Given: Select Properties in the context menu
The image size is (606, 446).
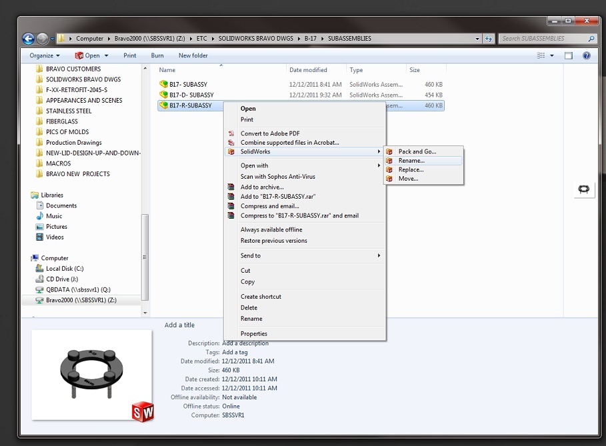Looking at the screenshot, I should [x=254, y=333].
